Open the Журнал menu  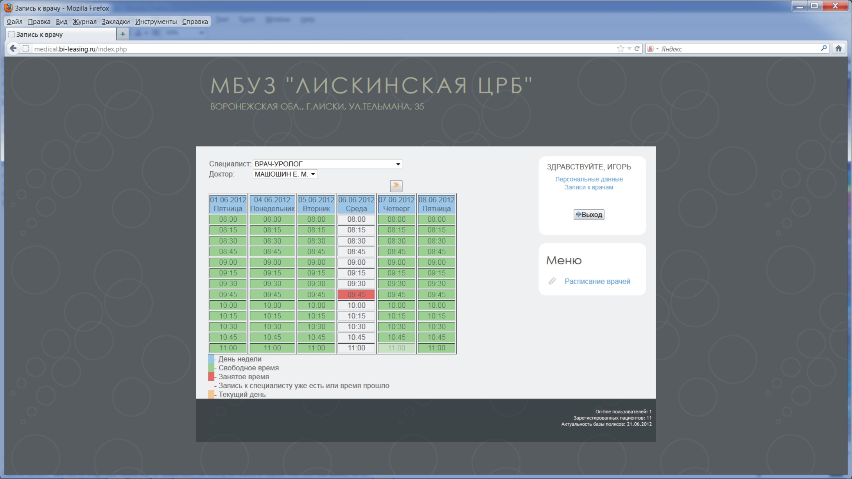(x=85, y=22)
